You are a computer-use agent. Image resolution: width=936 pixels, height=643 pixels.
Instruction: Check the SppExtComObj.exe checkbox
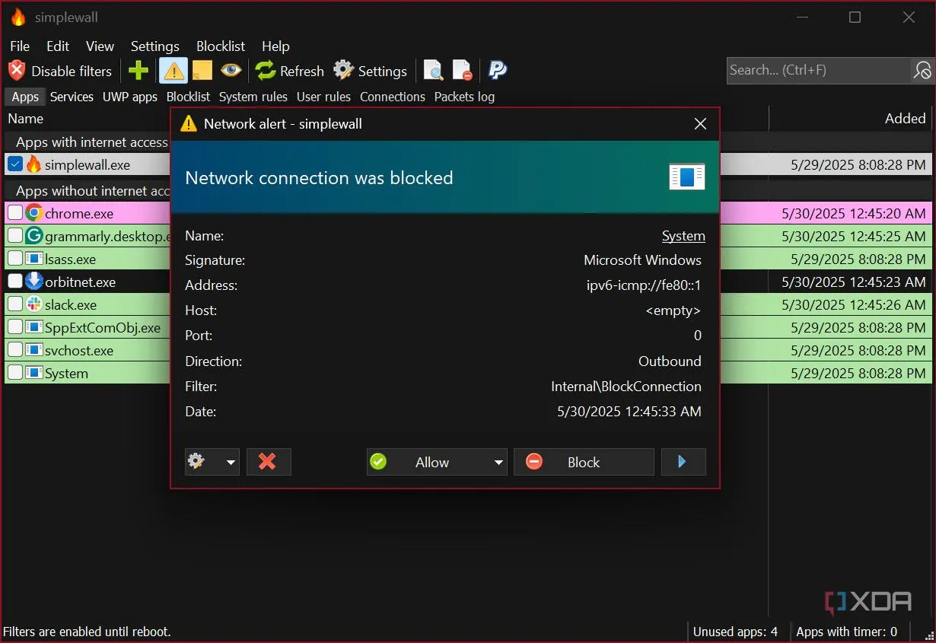click(x=15, y=327)
